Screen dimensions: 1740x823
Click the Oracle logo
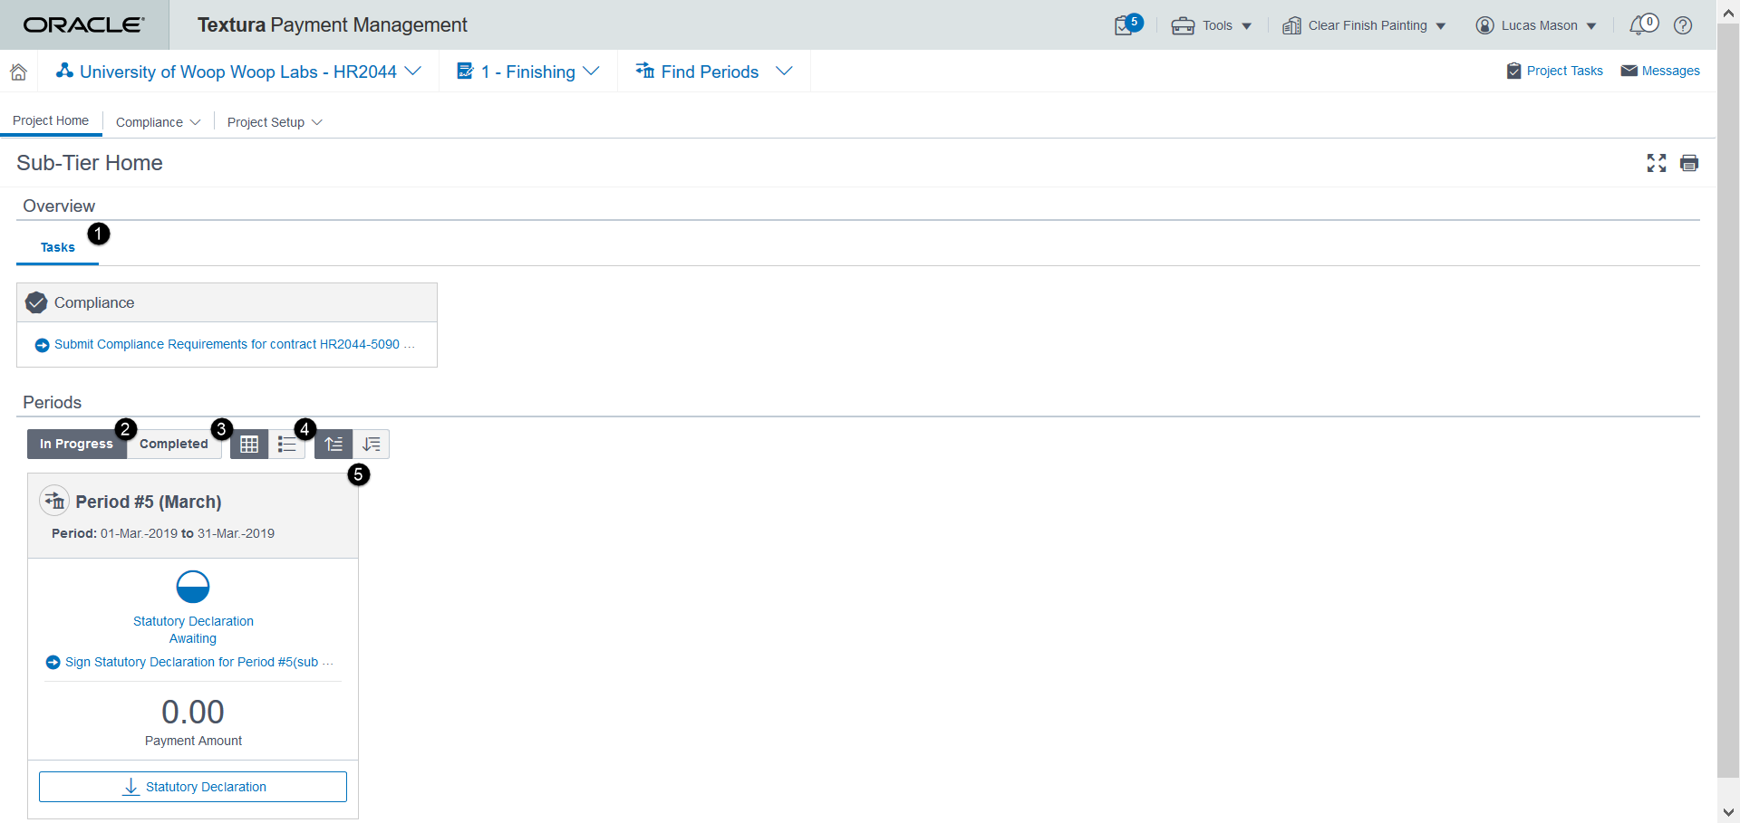click(x=83, y=25)
